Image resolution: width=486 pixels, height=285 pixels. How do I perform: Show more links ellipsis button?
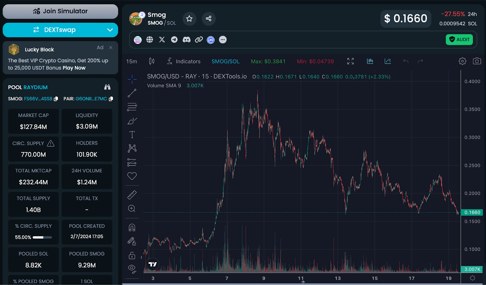coord(223,40)
